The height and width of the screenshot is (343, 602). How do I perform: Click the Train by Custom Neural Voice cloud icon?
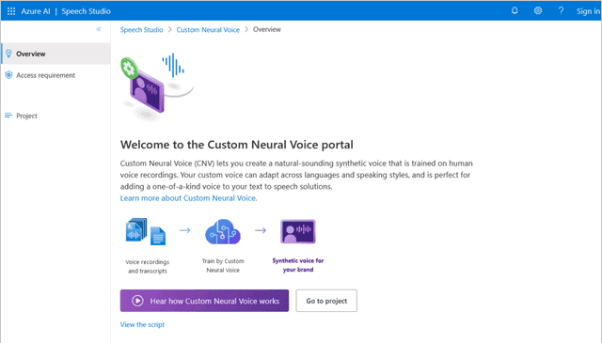click(223, 231)
